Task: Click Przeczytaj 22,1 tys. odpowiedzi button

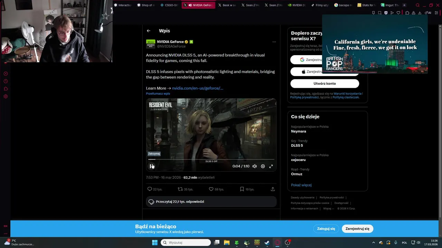Action: [x=211, y=201]
